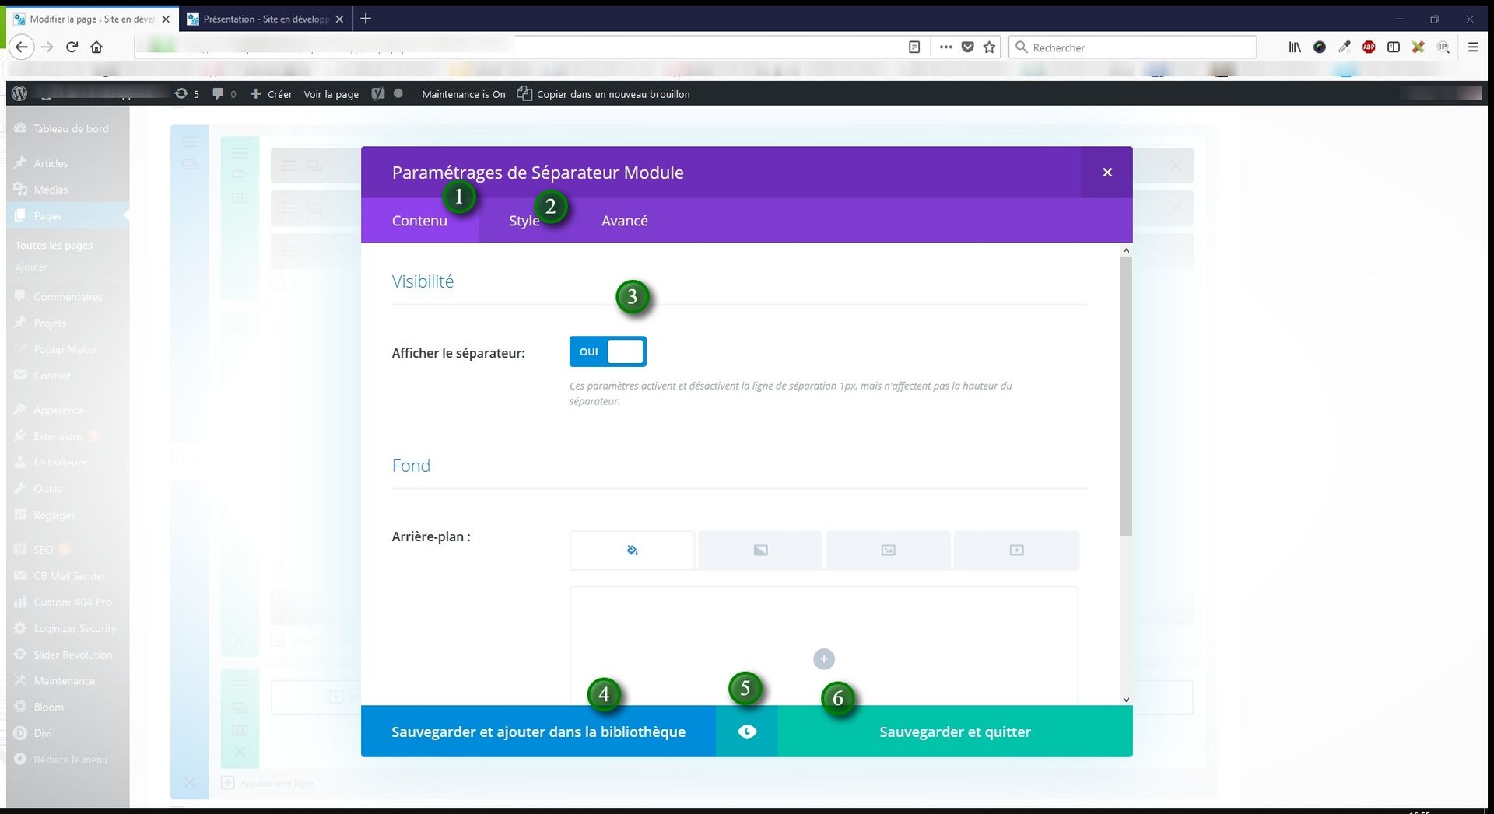Open a new browser tab

point(366,19)
